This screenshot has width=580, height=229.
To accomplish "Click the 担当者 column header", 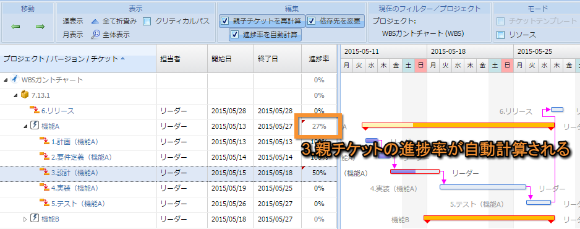I will (182, 58).
